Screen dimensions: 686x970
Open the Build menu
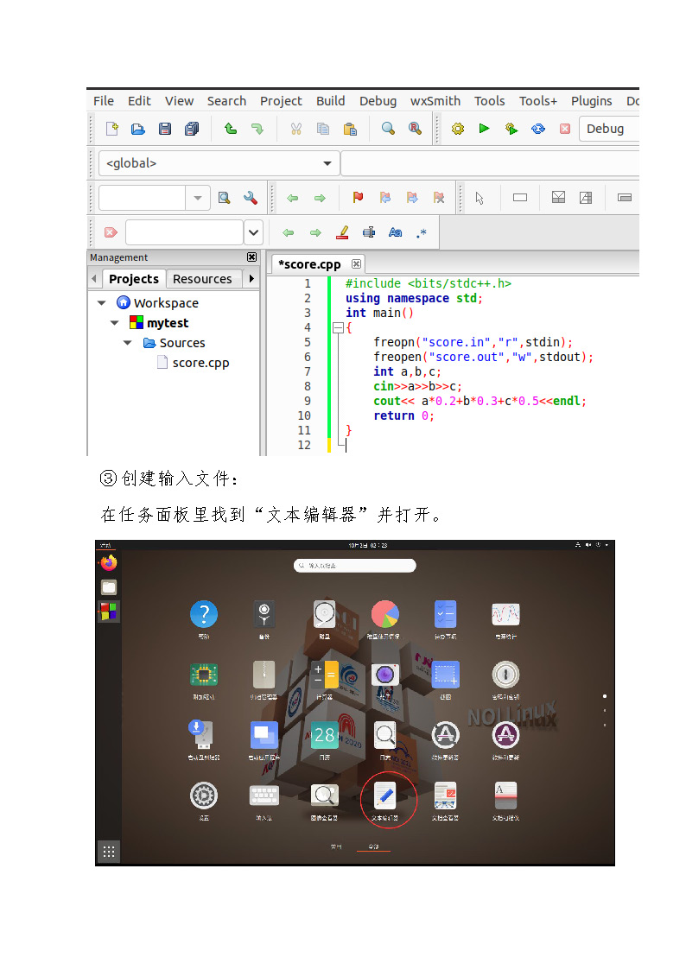pyautogui.click(x=330, y=101)
